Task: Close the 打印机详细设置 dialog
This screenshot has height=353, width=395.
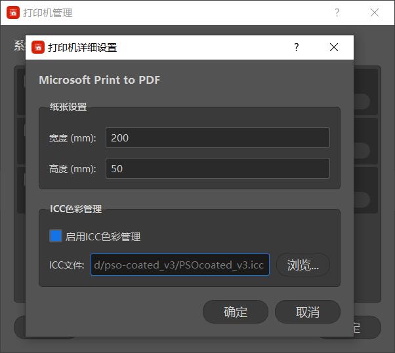Action: tap(334, 47)
